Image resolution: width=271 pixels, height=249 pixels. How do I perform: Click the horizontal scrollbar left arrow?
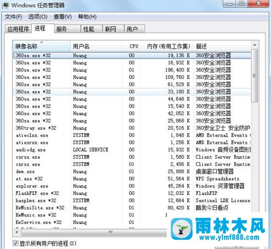click(x=17, y=232)
